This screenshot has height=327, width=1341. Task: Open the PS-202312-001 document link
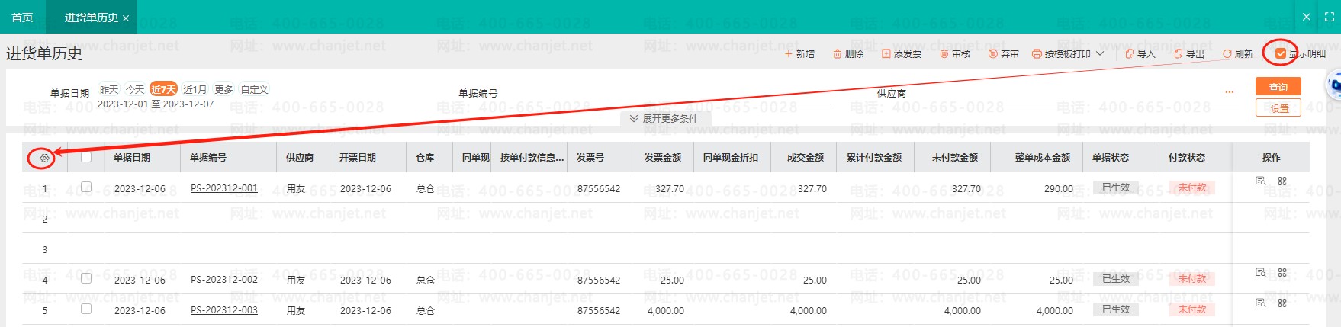[223, 188]
